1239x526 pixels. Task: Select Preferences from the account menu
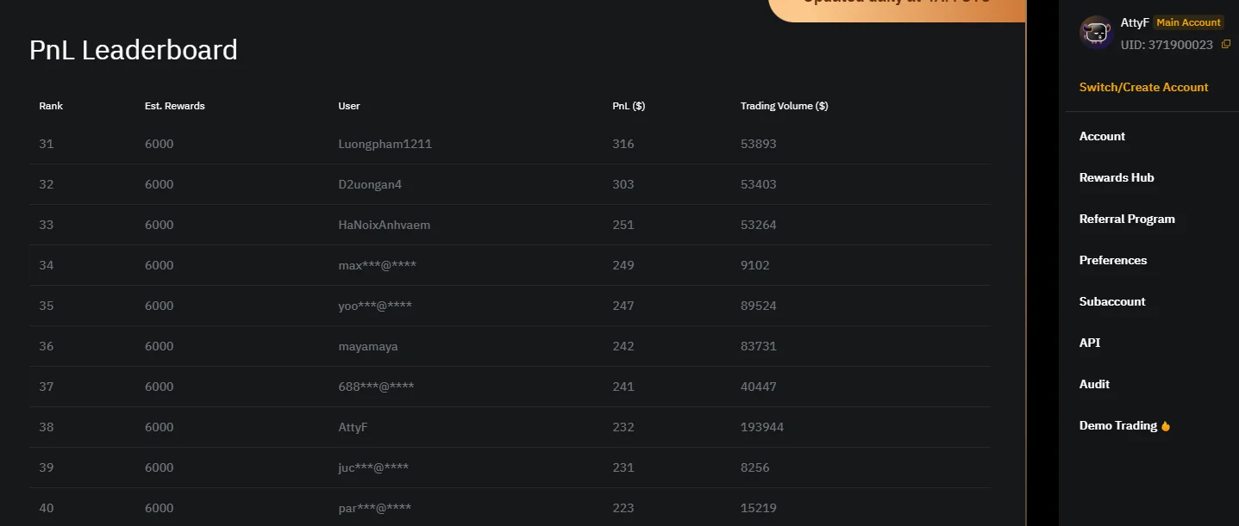(x=1112, y=260)
